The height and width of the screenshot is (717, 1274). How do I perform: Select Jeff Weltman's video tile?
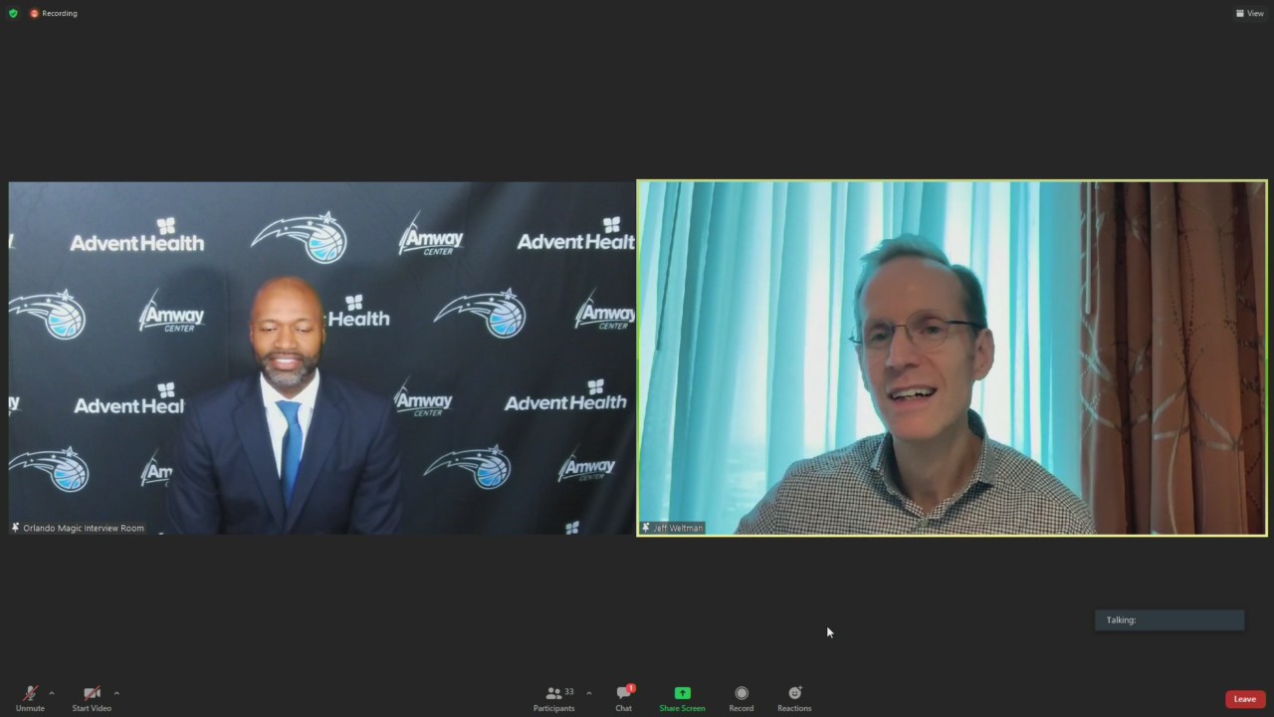tap(952, 357)
